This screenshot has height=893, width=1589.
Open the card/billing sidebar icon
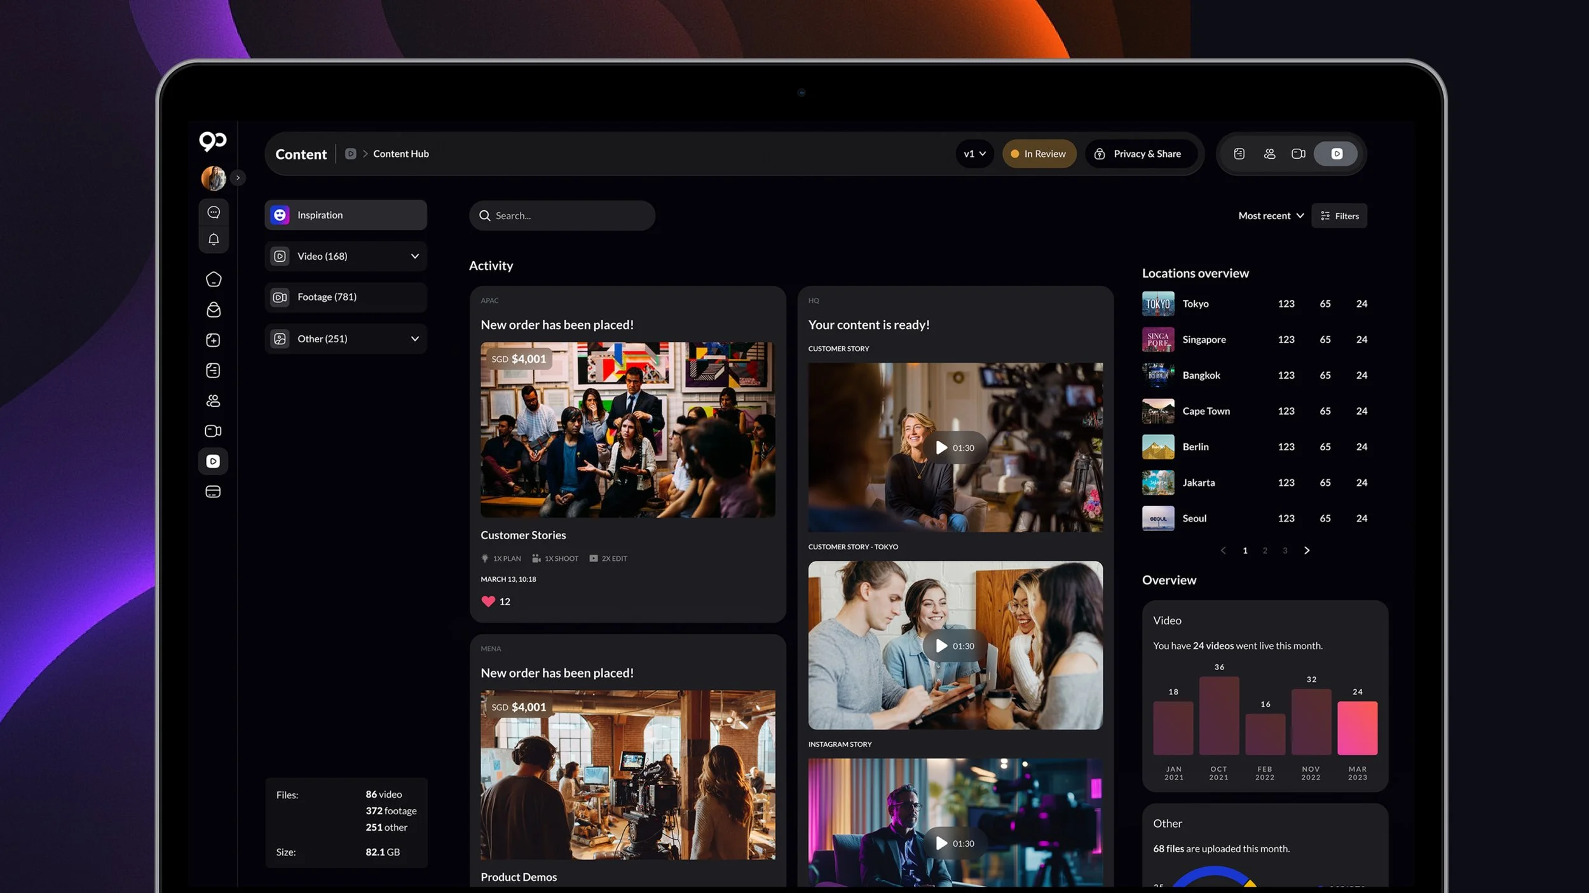click(x=214, y=492)
